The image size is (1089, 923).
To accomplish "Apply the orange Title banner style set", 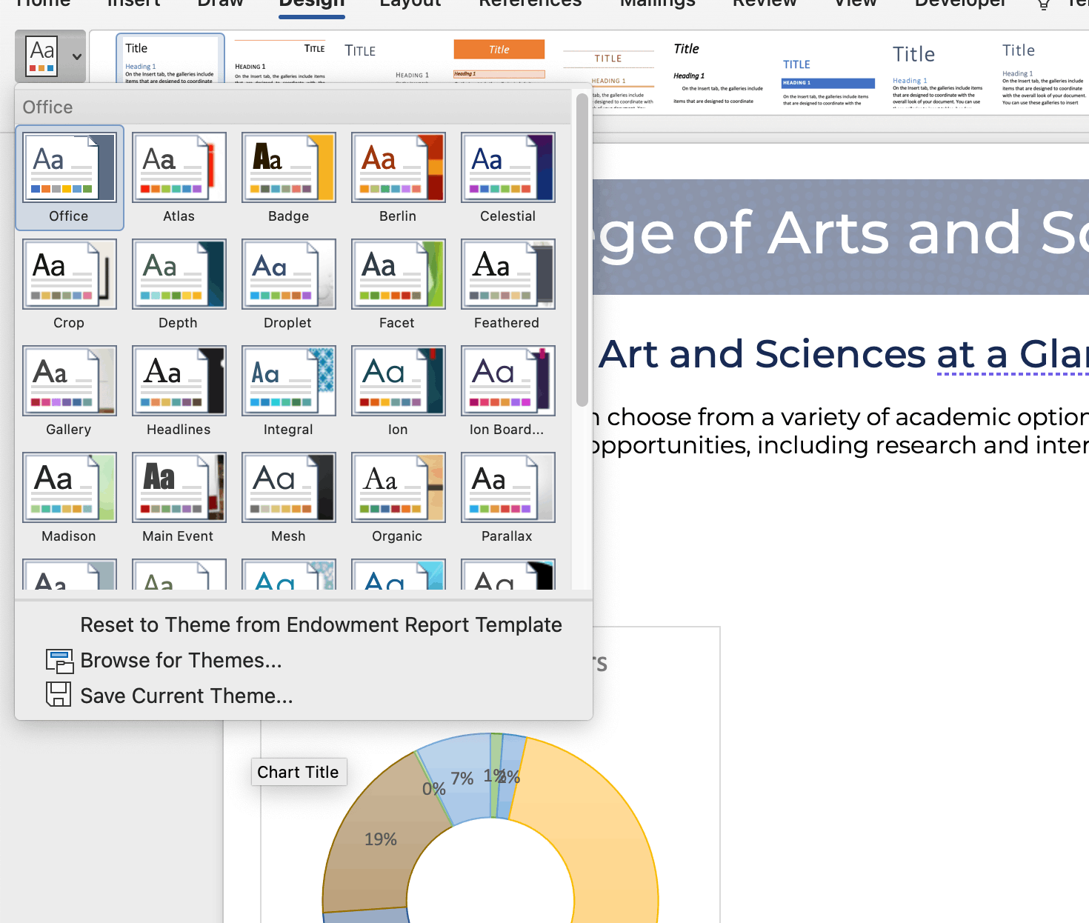I will 499,59.
